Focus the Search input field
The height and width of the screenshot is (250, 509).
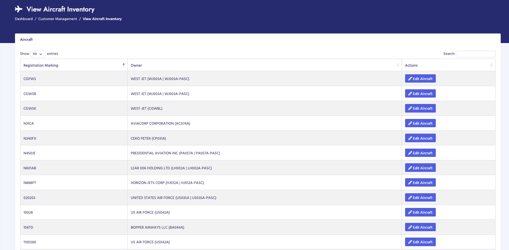coord(476,54)
